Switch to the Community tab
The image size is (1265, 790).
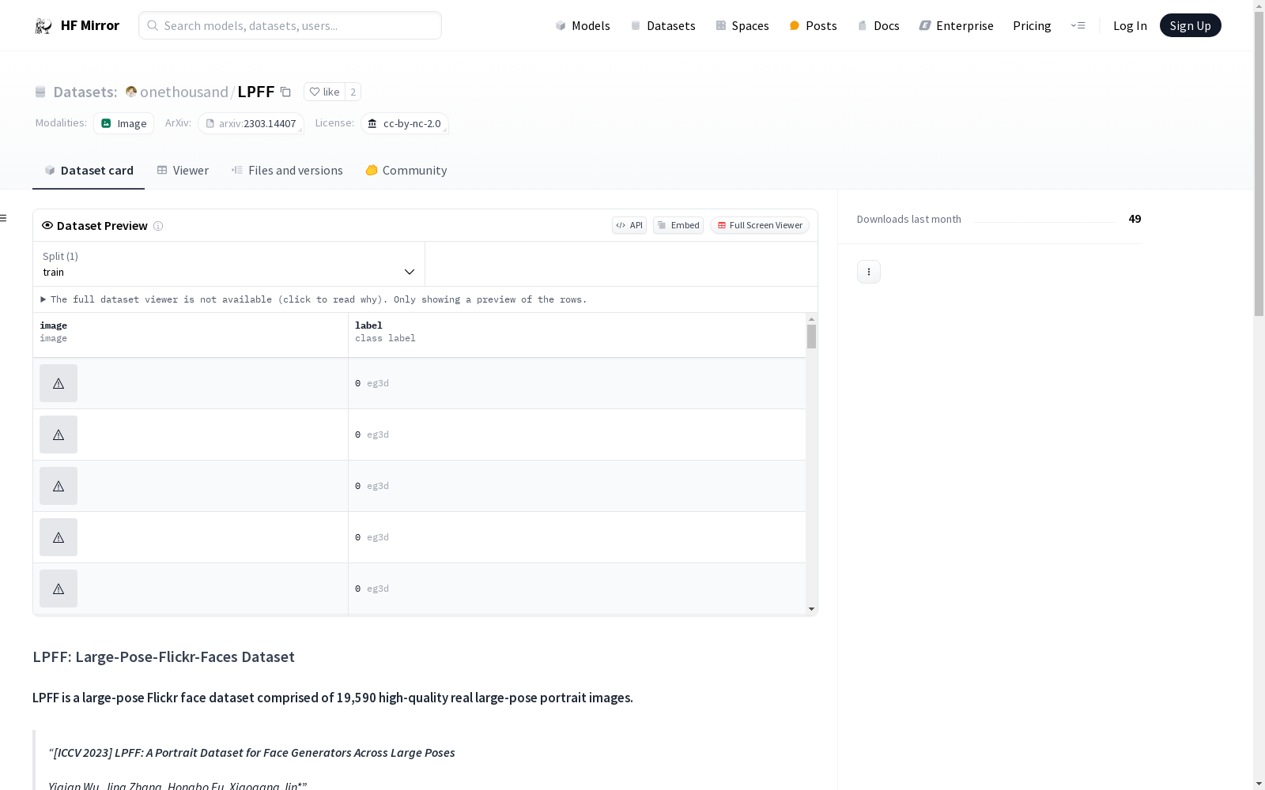406,171
